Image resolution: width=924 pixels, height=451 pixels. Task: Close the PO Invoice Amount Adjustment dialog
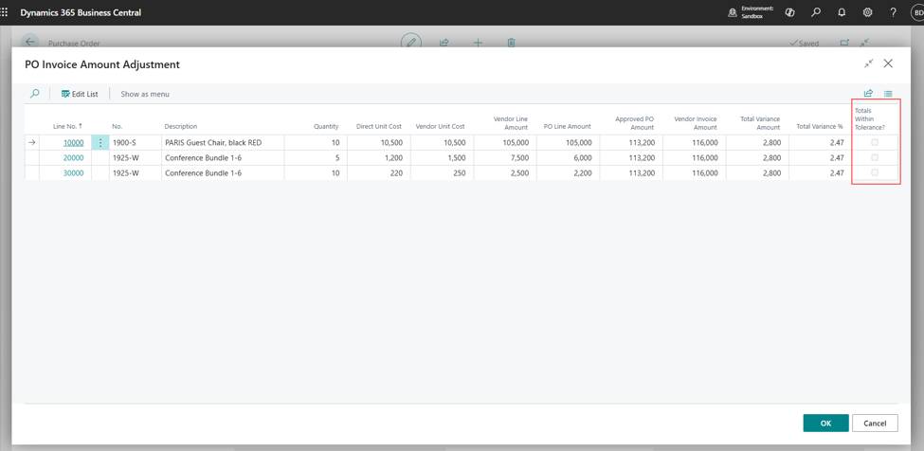click(x=888, y=63)
